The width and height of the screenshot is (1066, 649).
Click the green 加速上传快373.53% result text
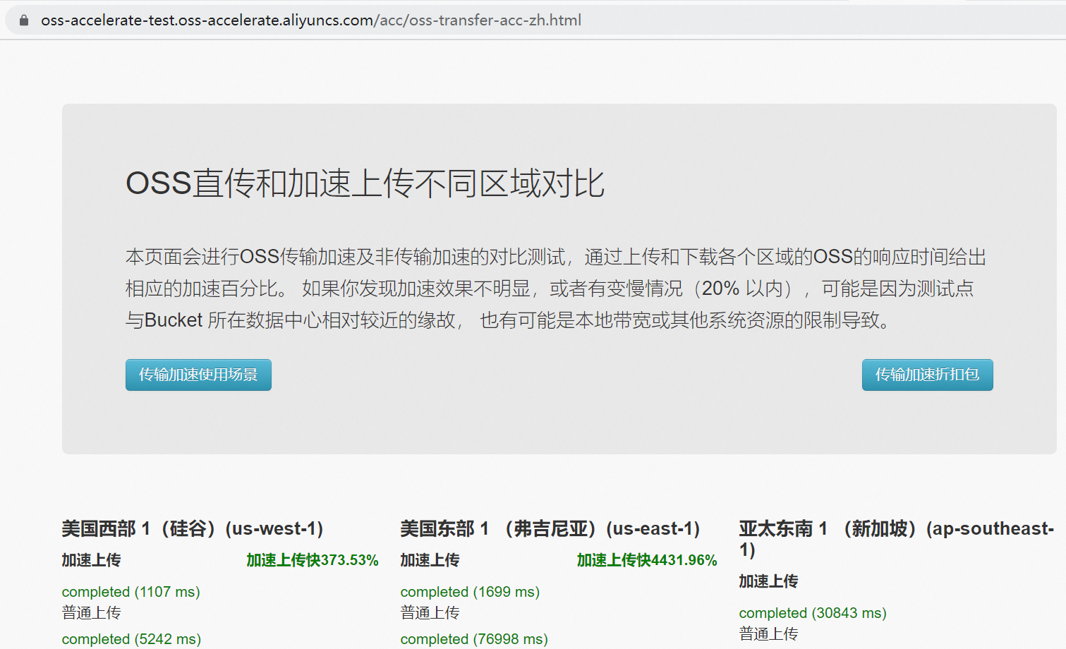pos(313,559)
